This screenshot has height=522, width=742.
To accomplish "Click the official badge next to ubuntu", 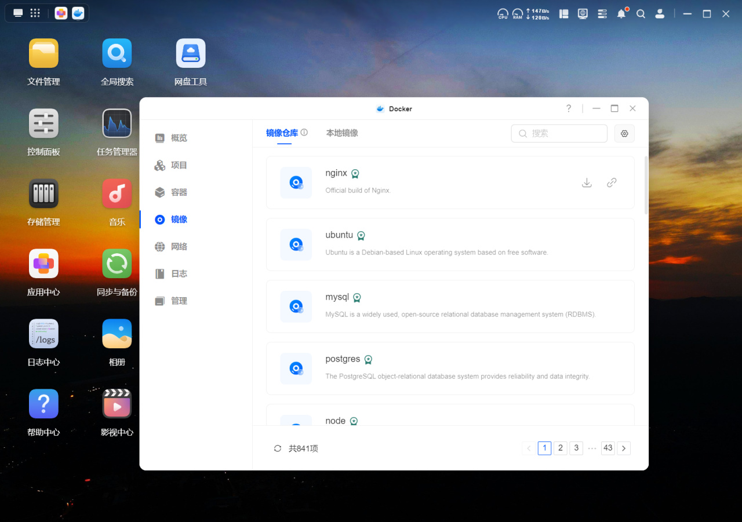I will click(x=361, y=236).
